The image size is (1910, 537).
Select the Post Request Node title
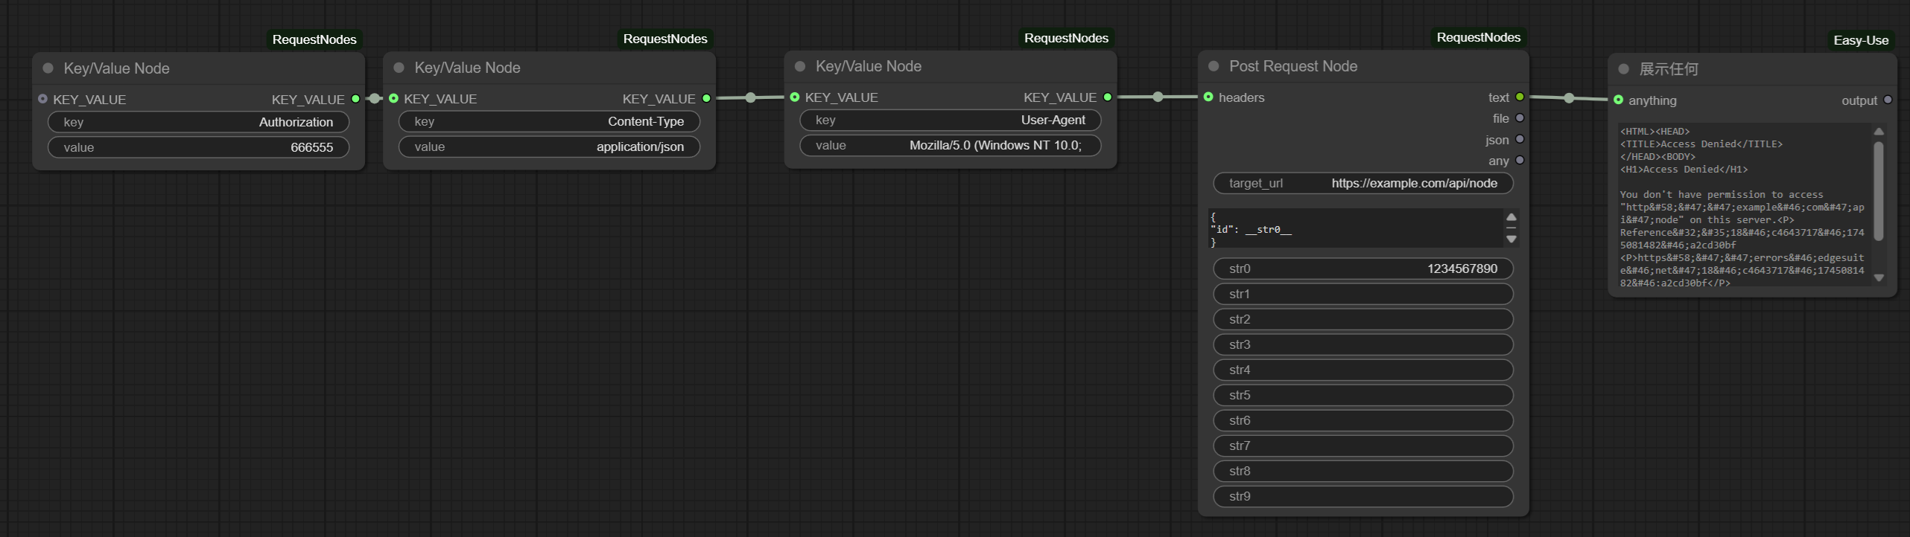pyautogui.click(x=1293, y=66)
